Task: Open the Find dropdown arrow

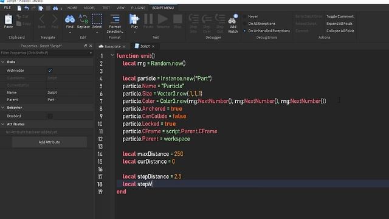Action: click(70, 32)
